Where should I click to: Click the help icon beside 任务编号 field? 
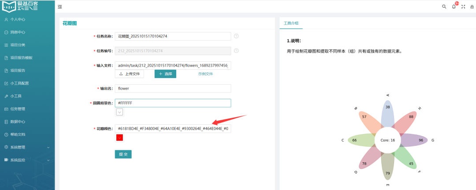point(236,51)
